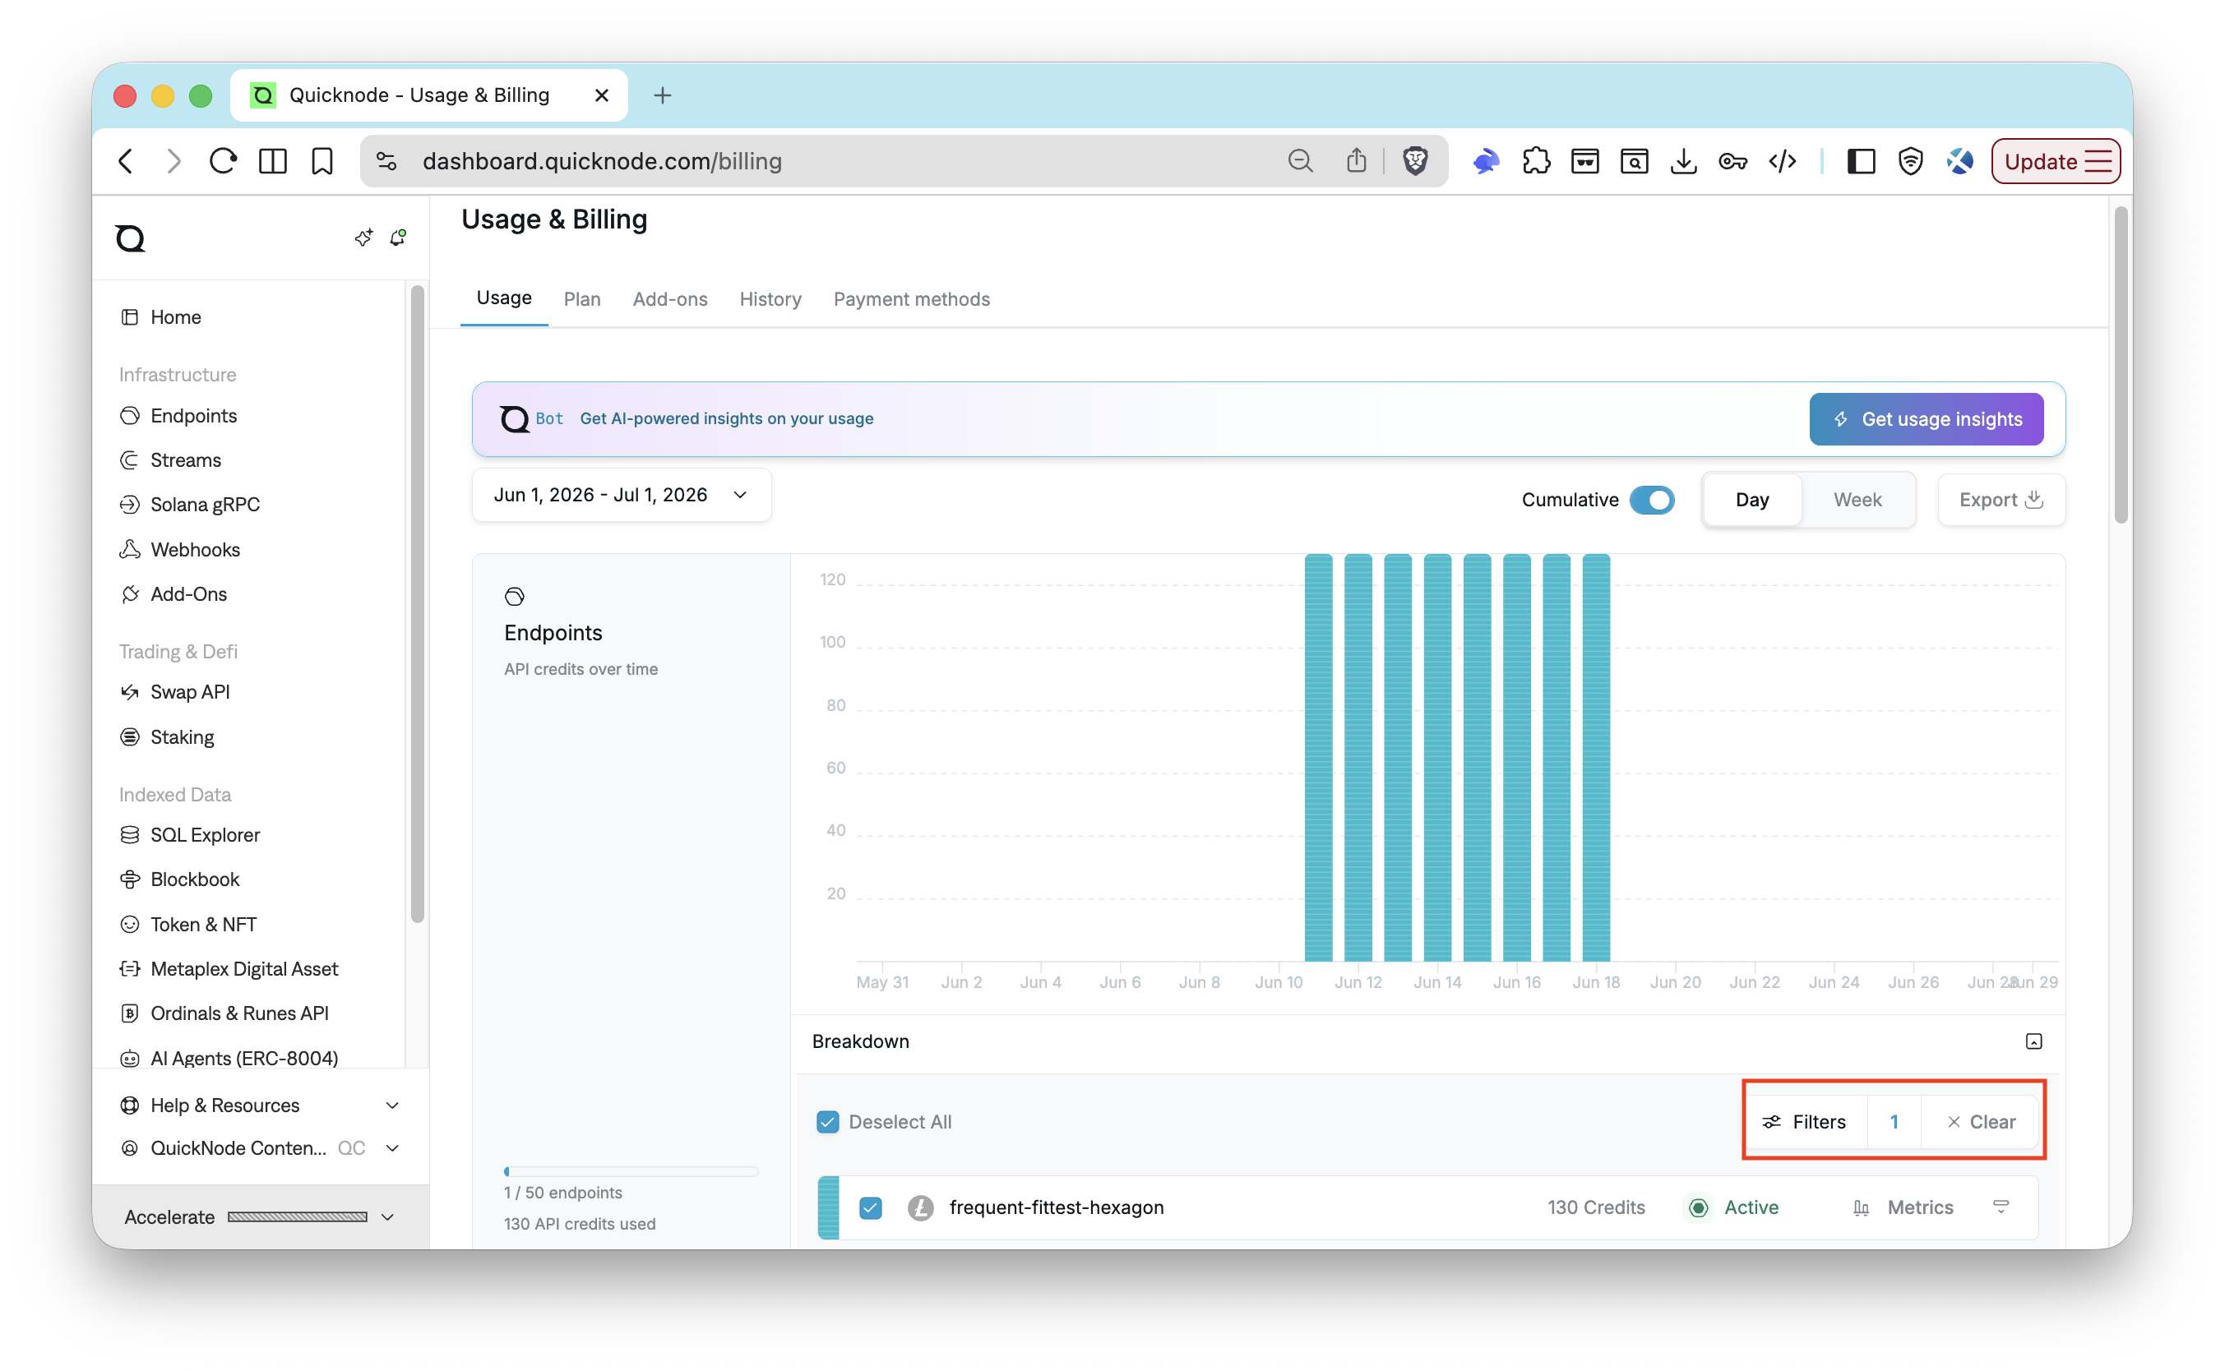Image resolution: width=2225 pixels, height=1371 pixels.
Task: Open the date range dropdown Jun 1 - Jul 1
Action: click(x=622, y=495)
